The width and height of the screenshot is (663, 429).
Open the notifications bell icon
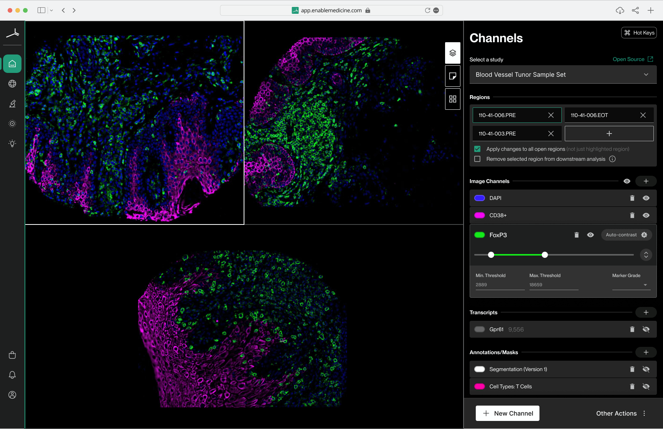point(12,375)
